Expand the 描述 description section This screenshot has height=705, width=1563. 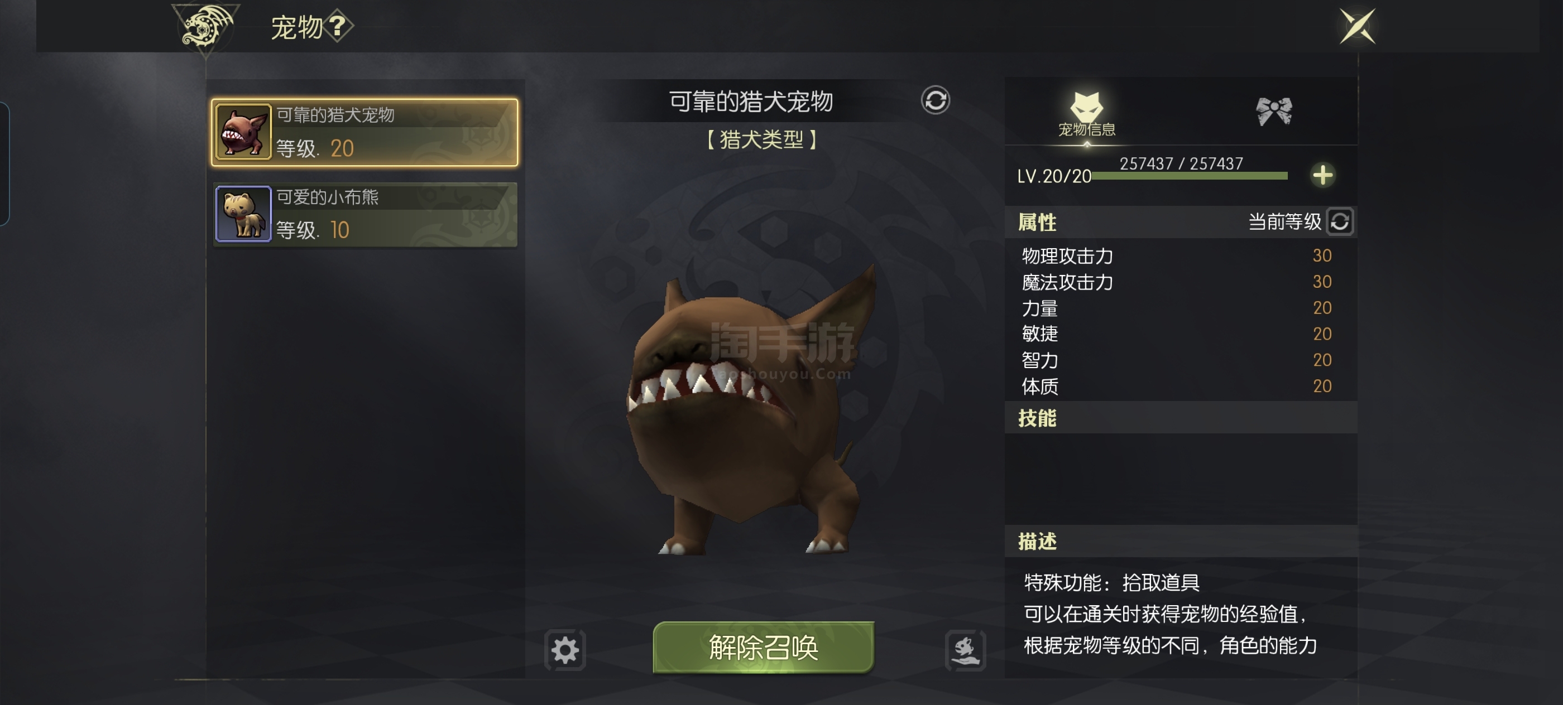[1180, 540]
